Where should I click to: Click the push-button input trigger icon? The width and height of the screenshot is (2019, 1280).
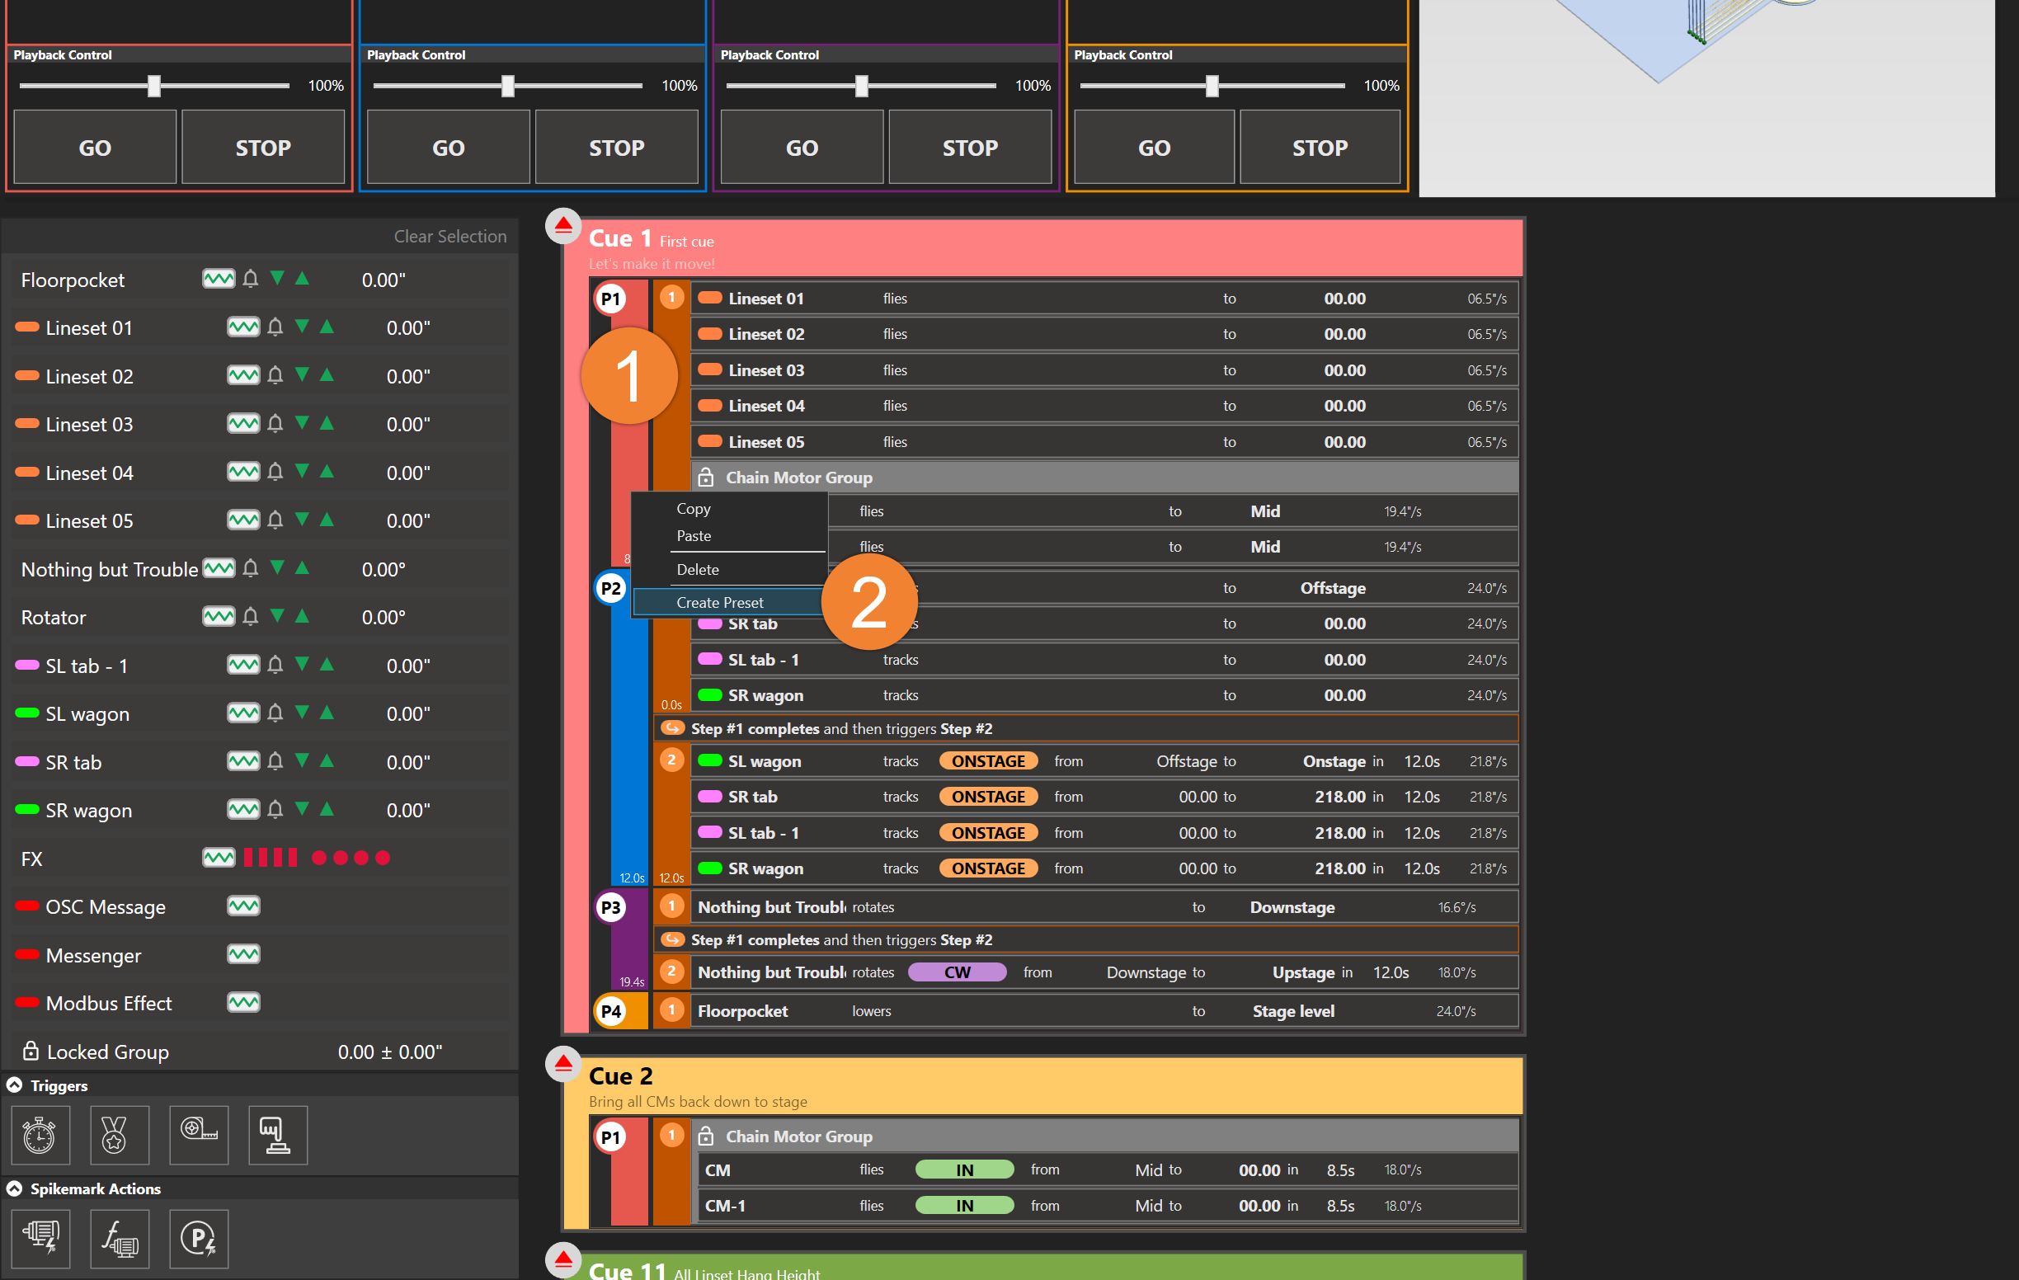[277, 1135]
